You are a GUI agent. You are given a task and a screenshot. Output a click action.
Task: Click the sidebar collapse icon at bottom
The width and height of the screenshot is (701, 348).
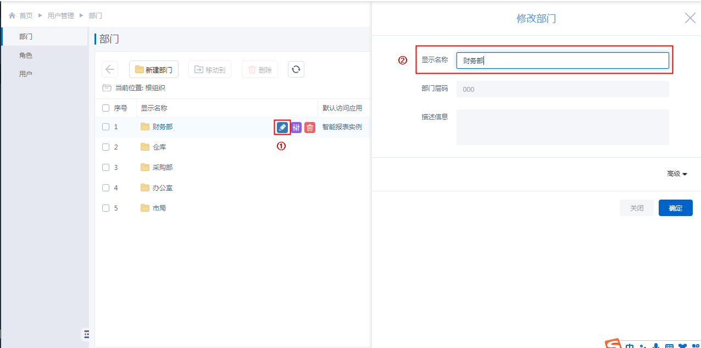86,334
